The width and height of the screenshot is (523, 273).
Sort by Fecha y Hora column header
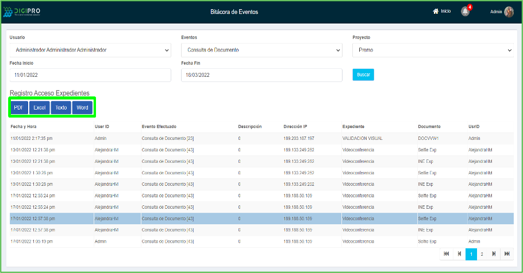click(24, 126)
